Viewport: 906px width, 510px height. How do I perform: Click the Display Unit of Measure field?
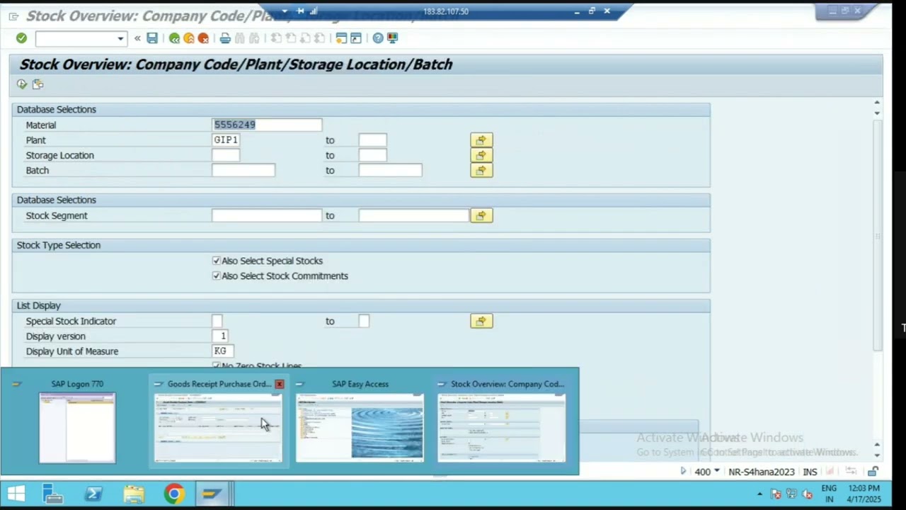pos(223,351)
